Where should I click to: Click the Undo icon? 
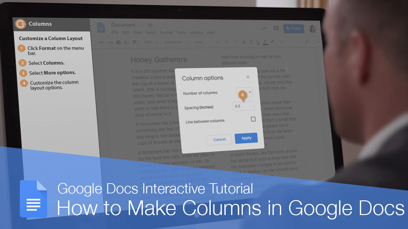pyautogui.click(x=102, y=42)
